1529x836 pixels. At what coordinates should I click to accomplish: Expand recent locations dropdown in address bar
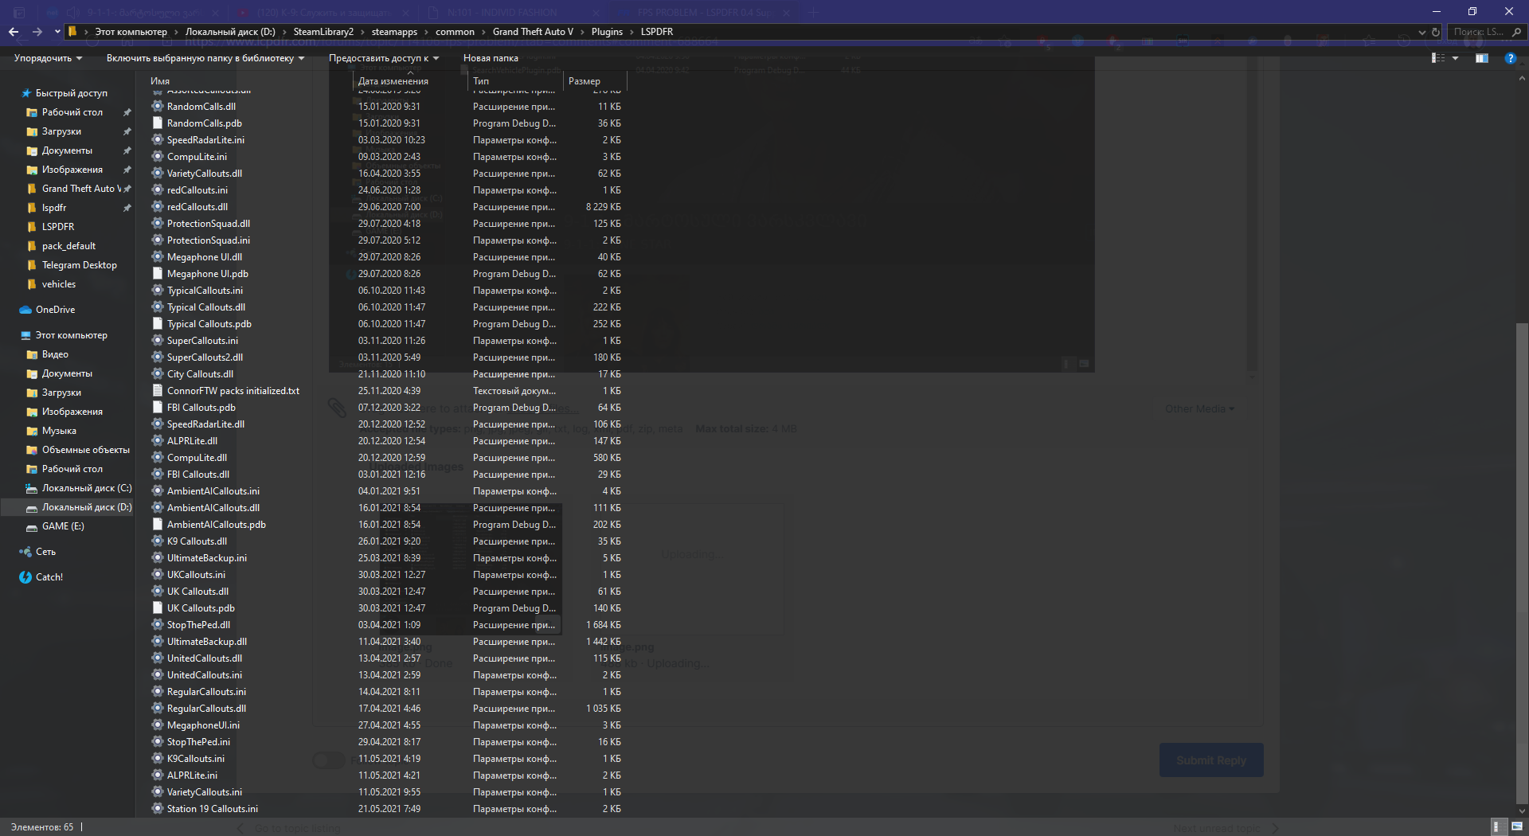(x=1421, y=32)
